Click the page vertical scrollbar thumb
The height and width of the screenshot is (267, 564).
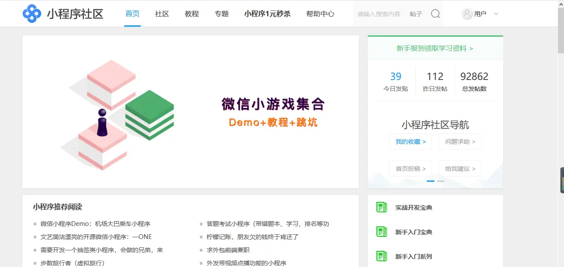pos(561,31)
